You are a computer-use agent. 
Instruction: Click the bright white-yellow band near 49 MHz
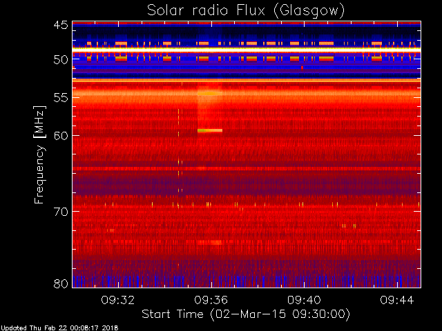coord(247,49)
